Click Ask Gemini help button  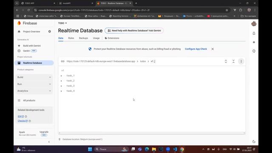click(x=134, y=31)
